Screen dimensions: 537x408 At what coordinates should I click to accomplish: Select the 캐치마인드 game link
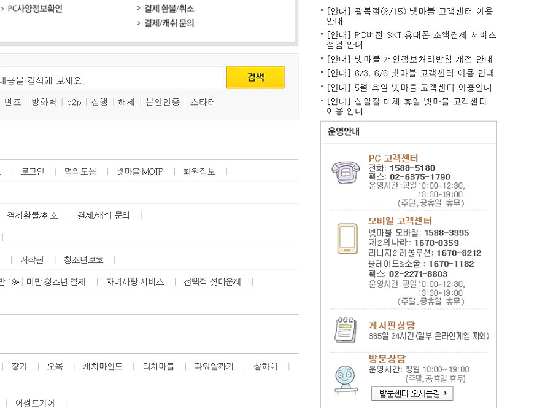point(102,366)
